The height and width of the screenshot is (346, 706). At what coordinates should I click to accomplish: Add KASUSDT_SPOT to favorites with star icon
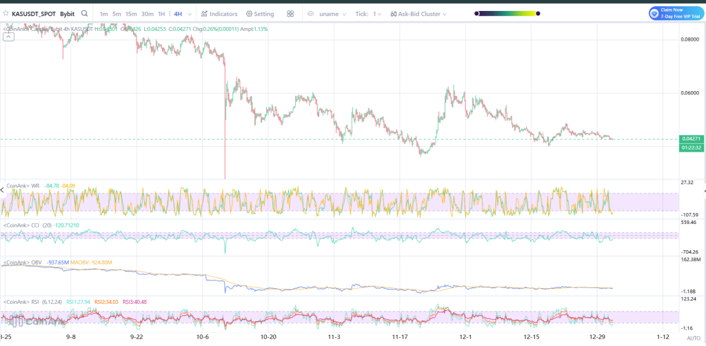tap(6, 13)
